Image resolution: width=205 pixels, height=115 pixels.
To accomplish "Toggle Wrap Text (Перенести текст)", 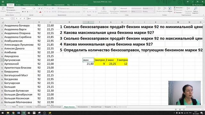I will point(64,9).
